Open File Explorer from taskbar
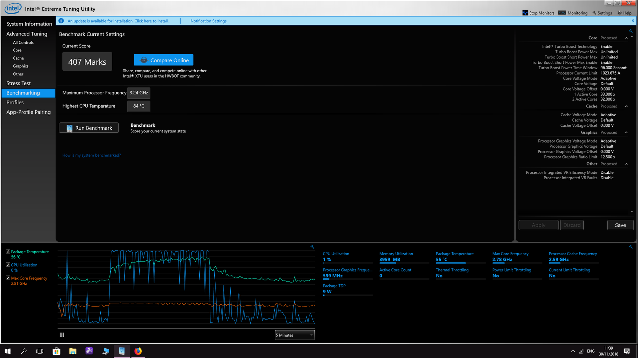 coord(73,351)
